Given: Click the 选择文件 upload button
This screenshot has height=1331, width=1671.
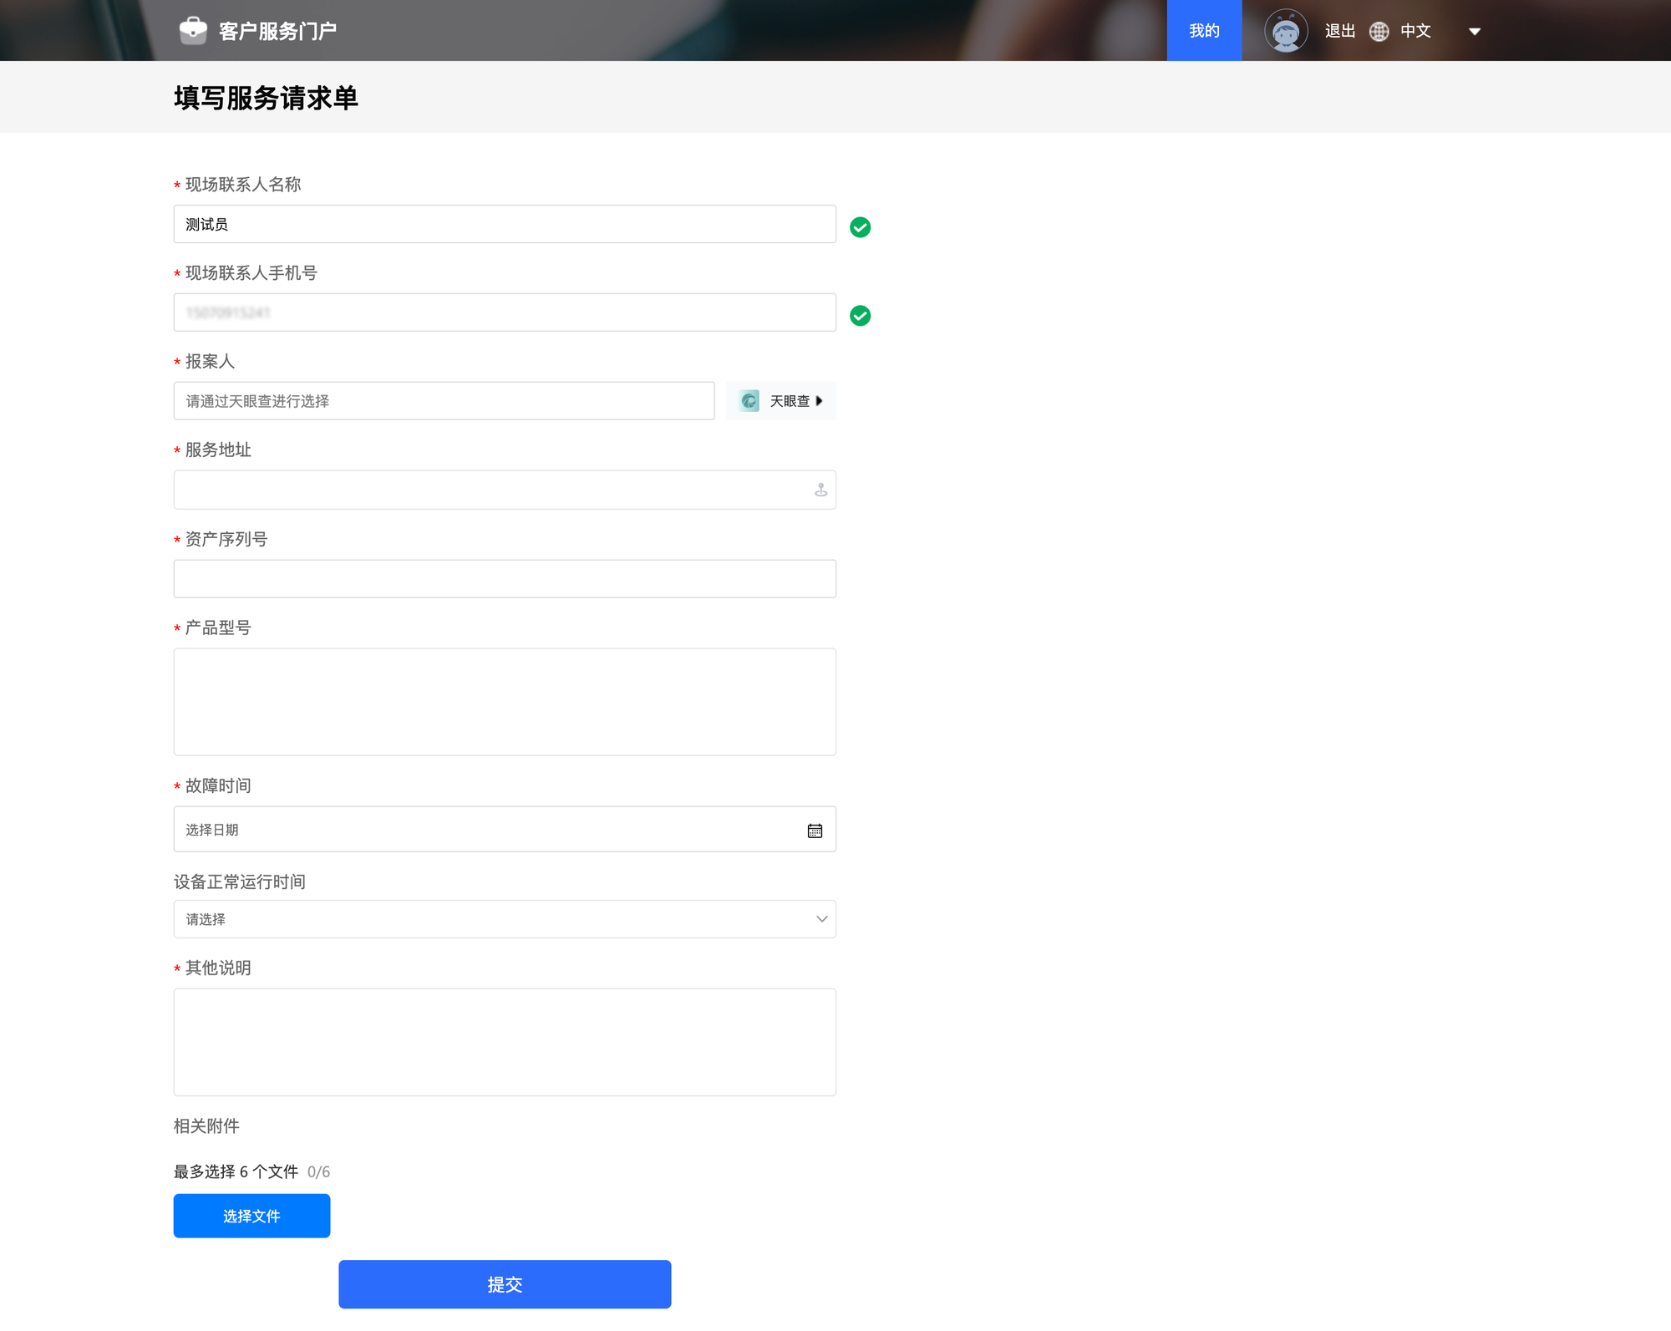Looking at the screenshot, I should coord(251,1216).
